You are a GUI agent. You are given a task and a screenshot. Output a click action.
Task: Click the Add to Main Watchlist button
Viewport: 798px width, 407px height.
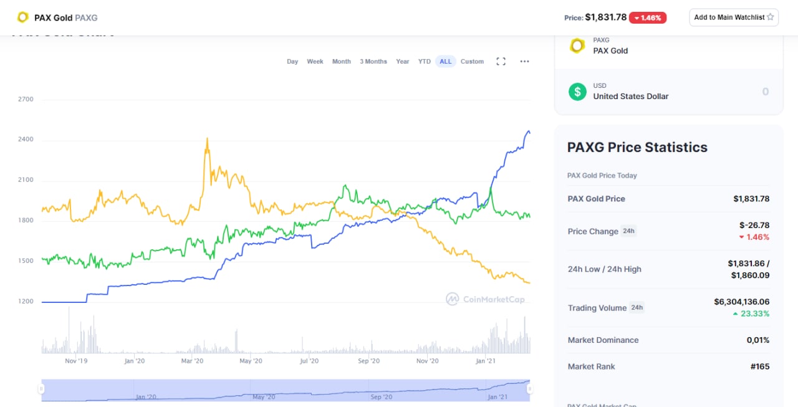734,17
